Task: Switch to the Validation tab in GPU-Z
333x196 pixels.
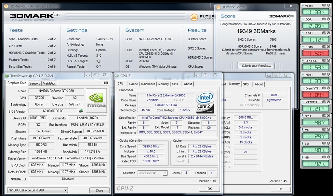Action: (49, 83)
